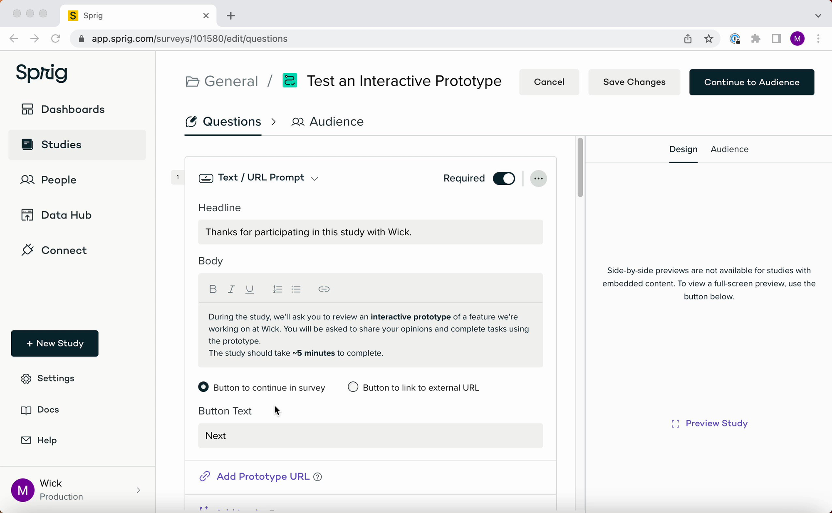Open tab search dropdown arrow
The height and width of the screenshot is (513, 832).
(x=818, y=16)
